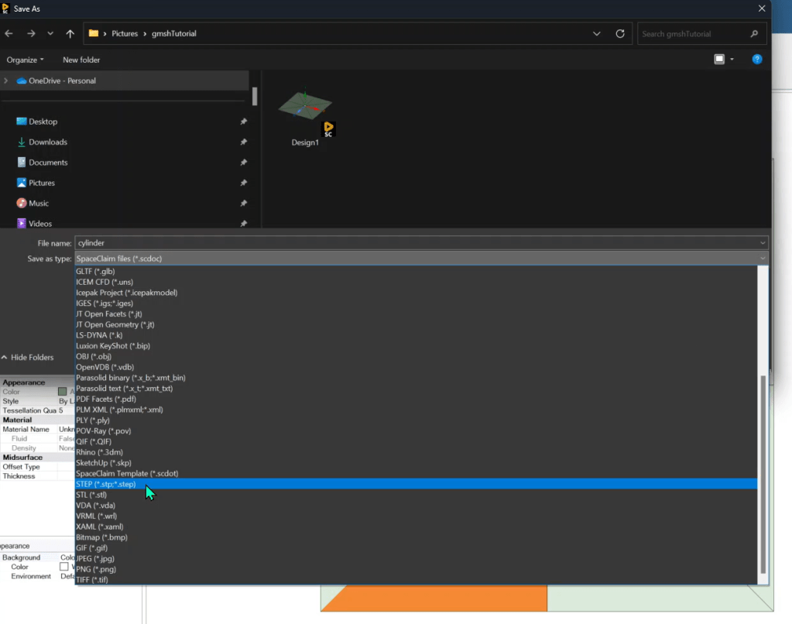Click the Back navigation arrow
Screen dimensions: 792x624
pyautogui.click(x=9, y=34)
